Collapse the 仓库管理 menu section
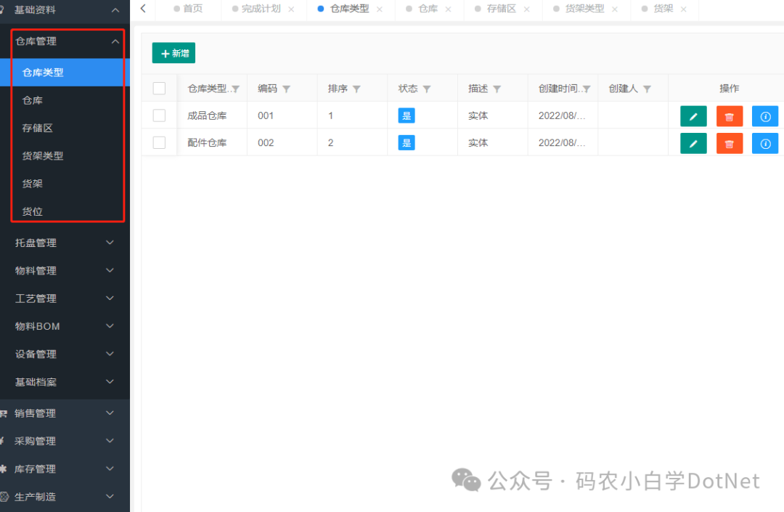Viewport: 784px width, 512px height. point(64,42)
